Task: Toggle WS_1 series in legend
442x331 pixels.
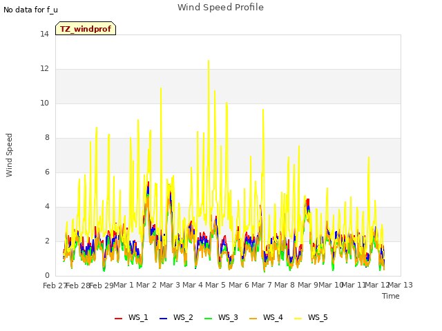Action: coord(131,317)
